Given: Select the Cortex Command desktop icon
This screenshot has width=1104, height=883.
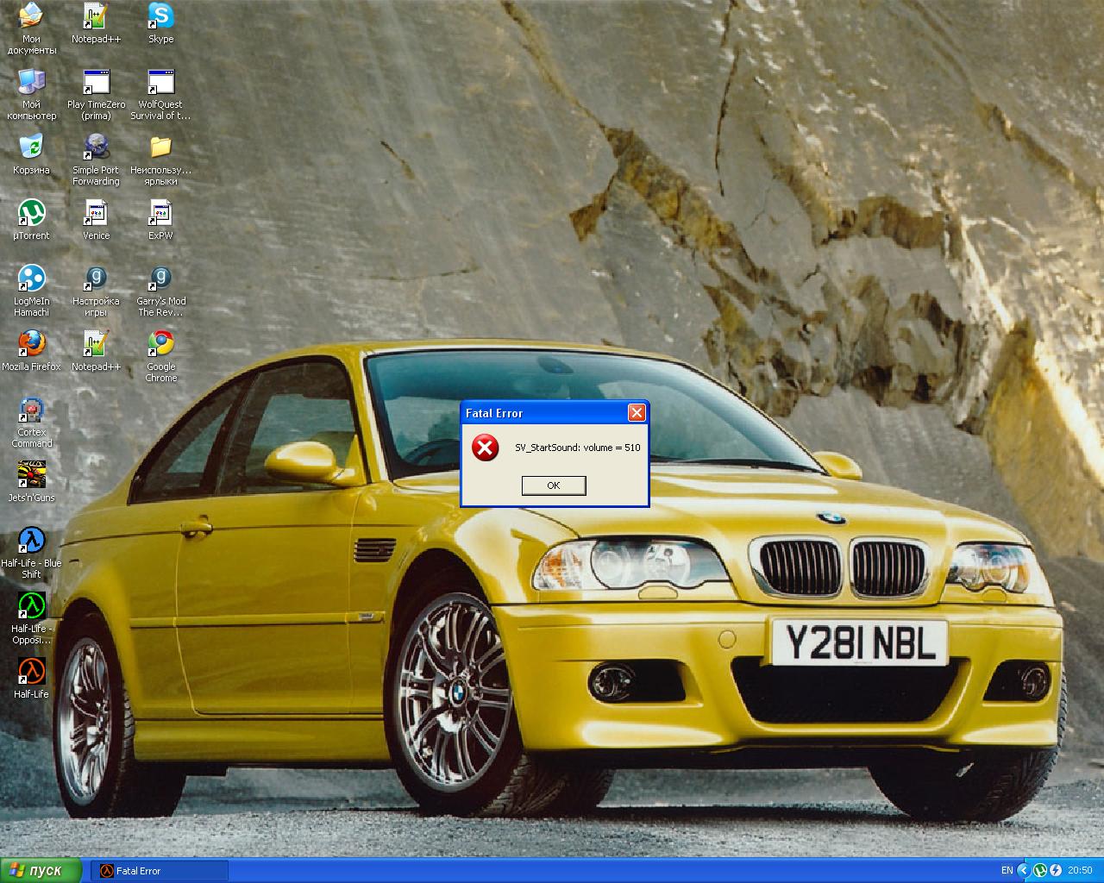Looking at the screenshot, I should [x=31, y=422].
